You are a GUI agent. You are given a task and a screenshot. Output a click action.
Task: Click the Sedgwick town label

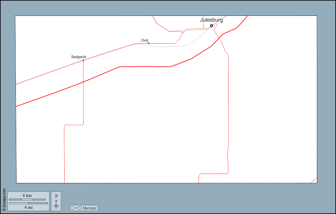click(x=79, y=57)
